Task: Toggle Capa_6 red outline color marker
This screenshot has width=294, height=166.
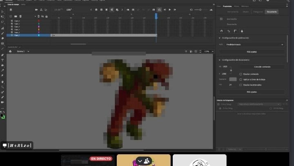Action: [39, 21]
